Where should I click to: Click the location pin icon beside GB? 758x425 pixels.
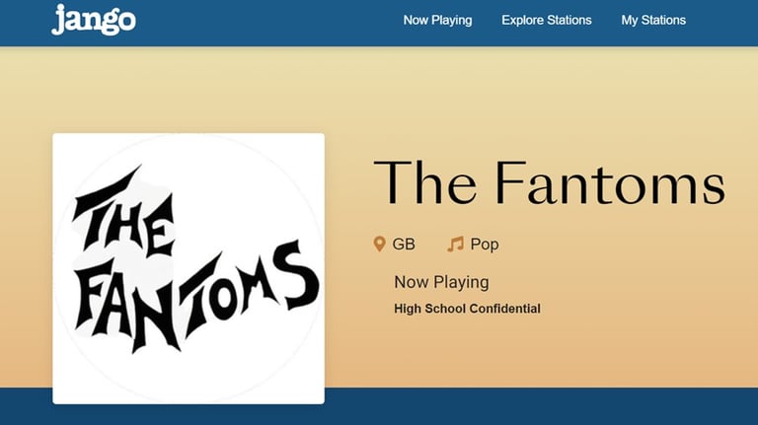click(379, 244)
